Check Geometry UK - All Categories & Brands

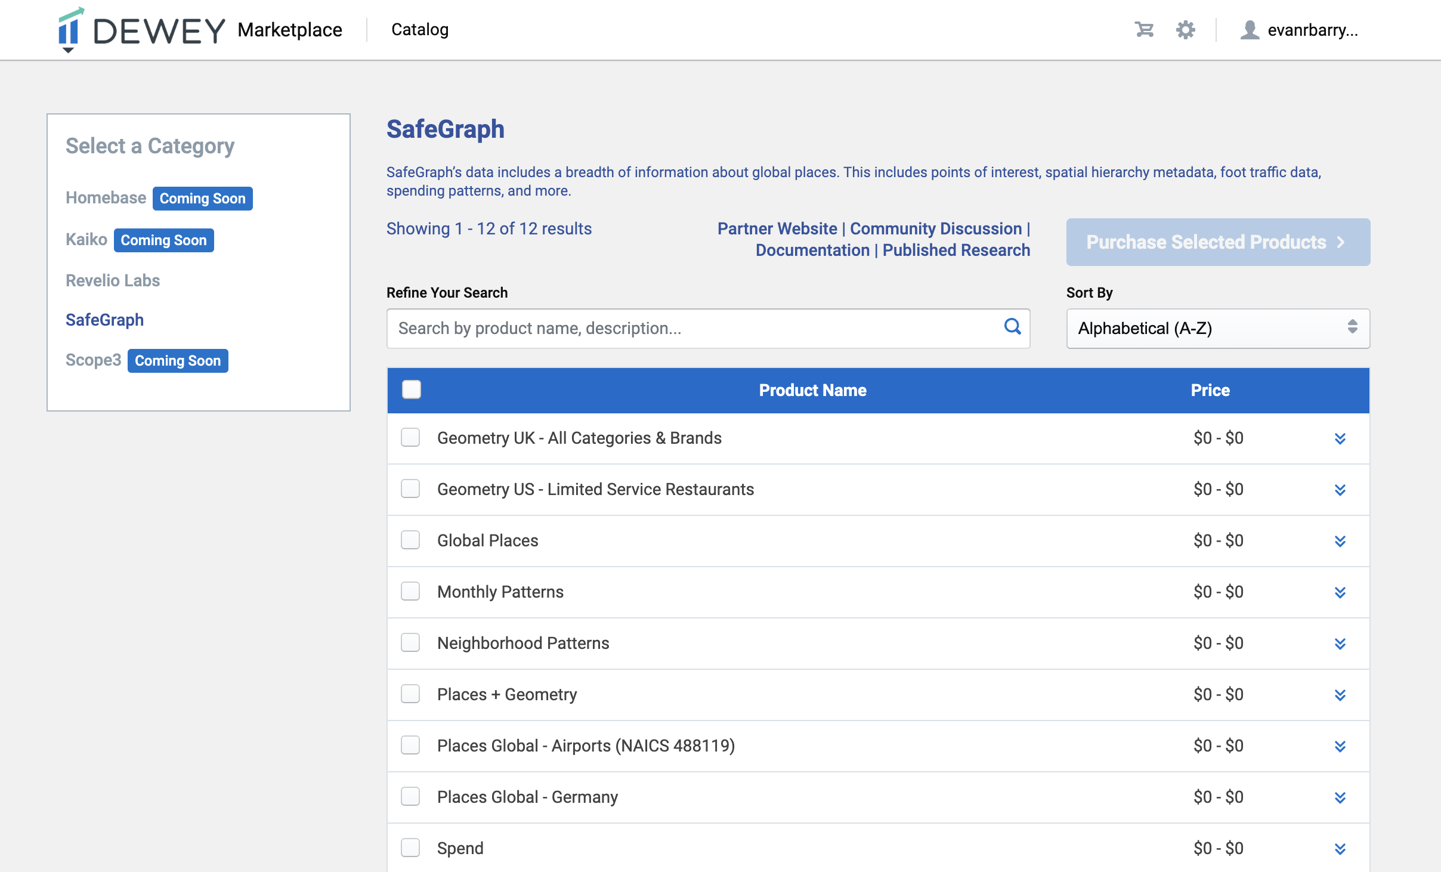pos(410,437)
